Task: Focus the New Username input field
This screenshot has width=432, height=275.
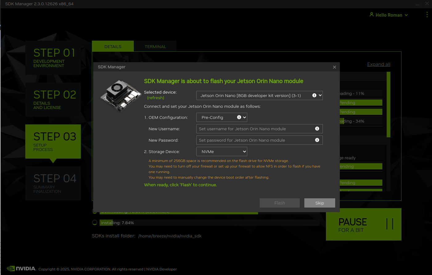Action: pyautogui.click(x=254, y=129)
